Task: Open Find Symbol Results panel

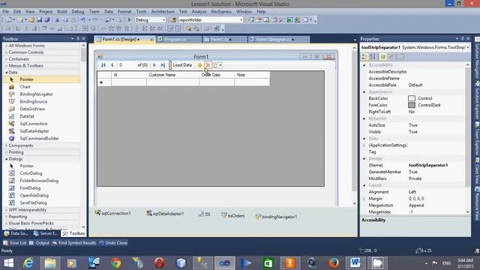Action: (x=74, y=243)
